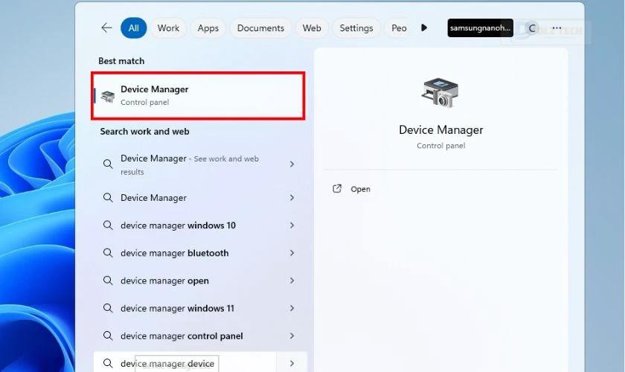Switch to the Apps filter tab
The image size is (625, 372).
click(208, 28)
